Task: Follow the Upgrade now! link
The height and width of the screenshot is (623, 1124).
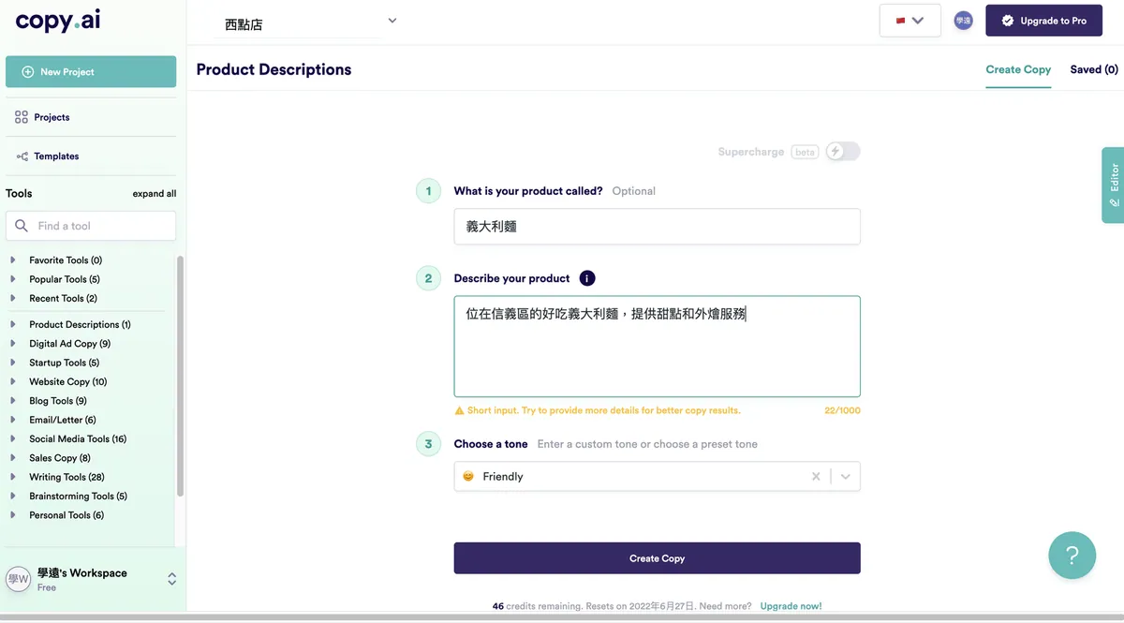Action: 791,606
